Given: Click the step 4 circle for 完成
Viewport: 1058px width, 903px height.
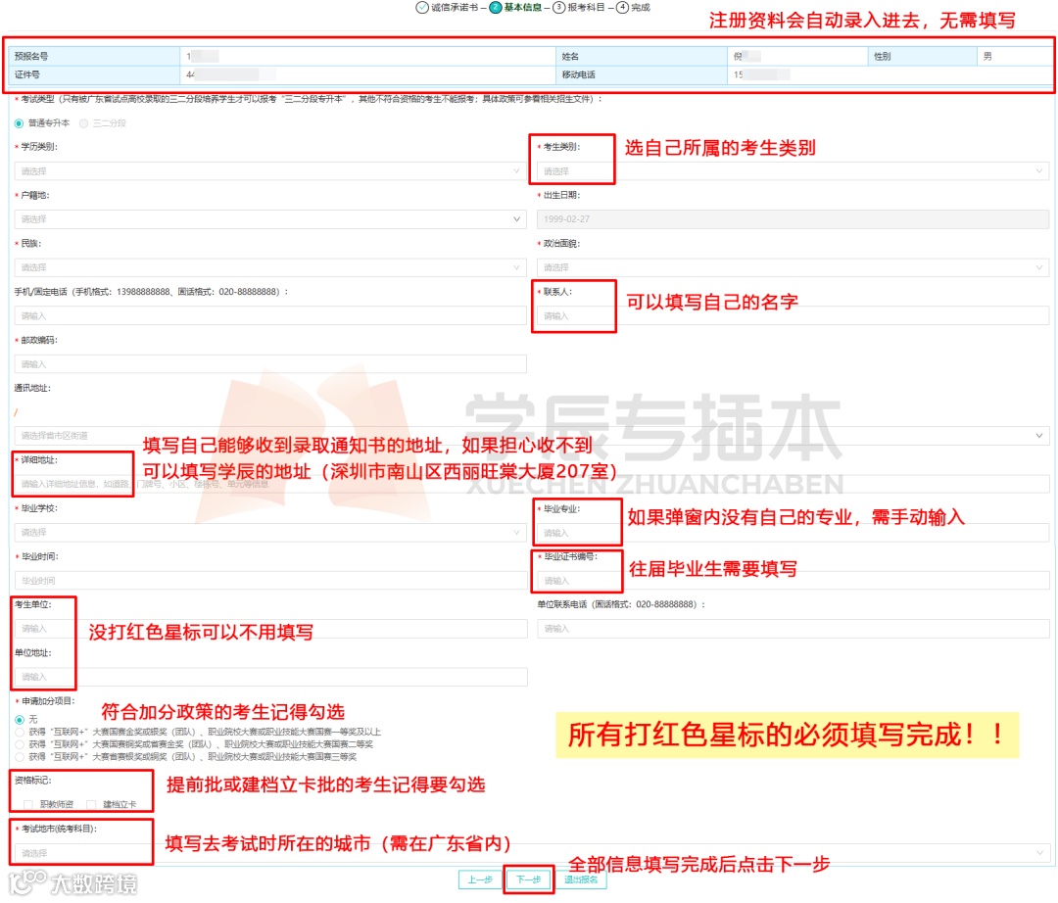Looking at the screenshot, I should pyautogui.click(x=622, y=8).
